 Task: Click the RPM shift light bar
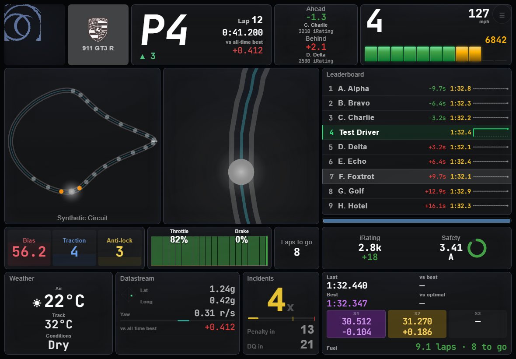436,54
